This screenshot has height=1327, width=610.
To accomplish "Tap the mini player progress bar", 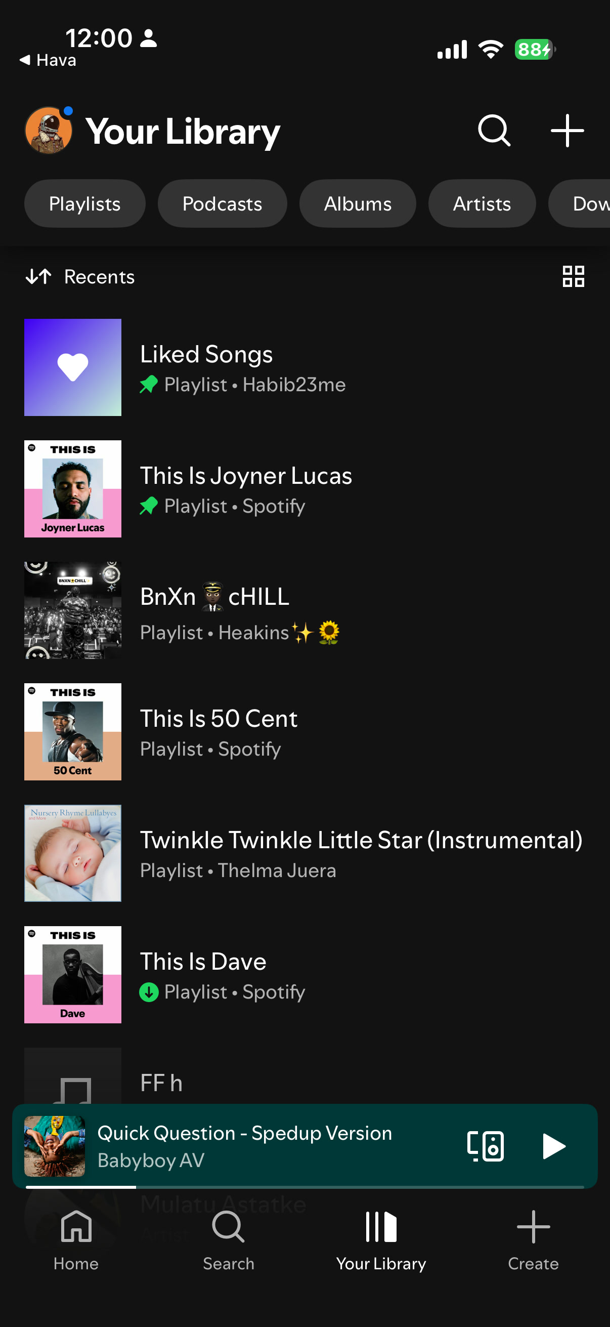I will [x=304, y=1187].
